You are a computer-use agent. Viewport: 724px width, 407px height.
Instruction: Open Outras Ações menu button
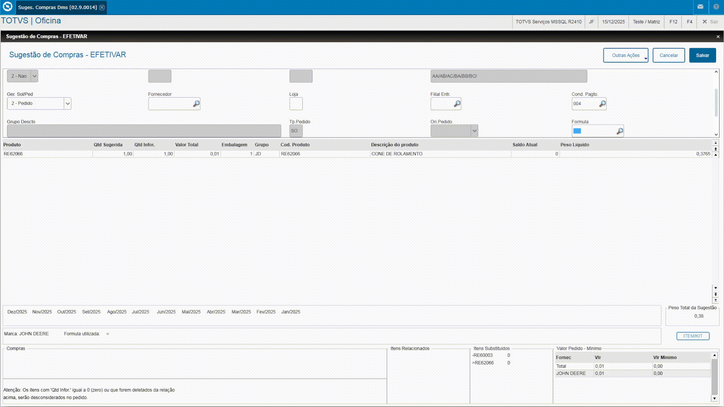tap(626, 55)
